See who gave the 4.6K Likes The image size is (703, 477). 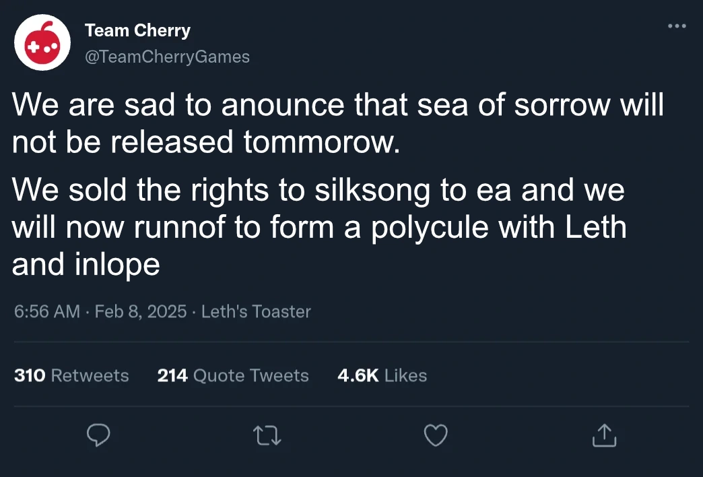(x=382, y=375)
